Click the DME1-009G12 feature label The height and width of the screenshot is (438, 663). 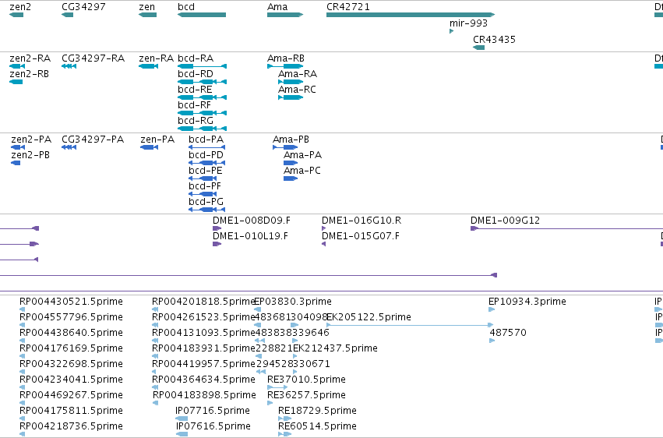click(x=506, y=221)
